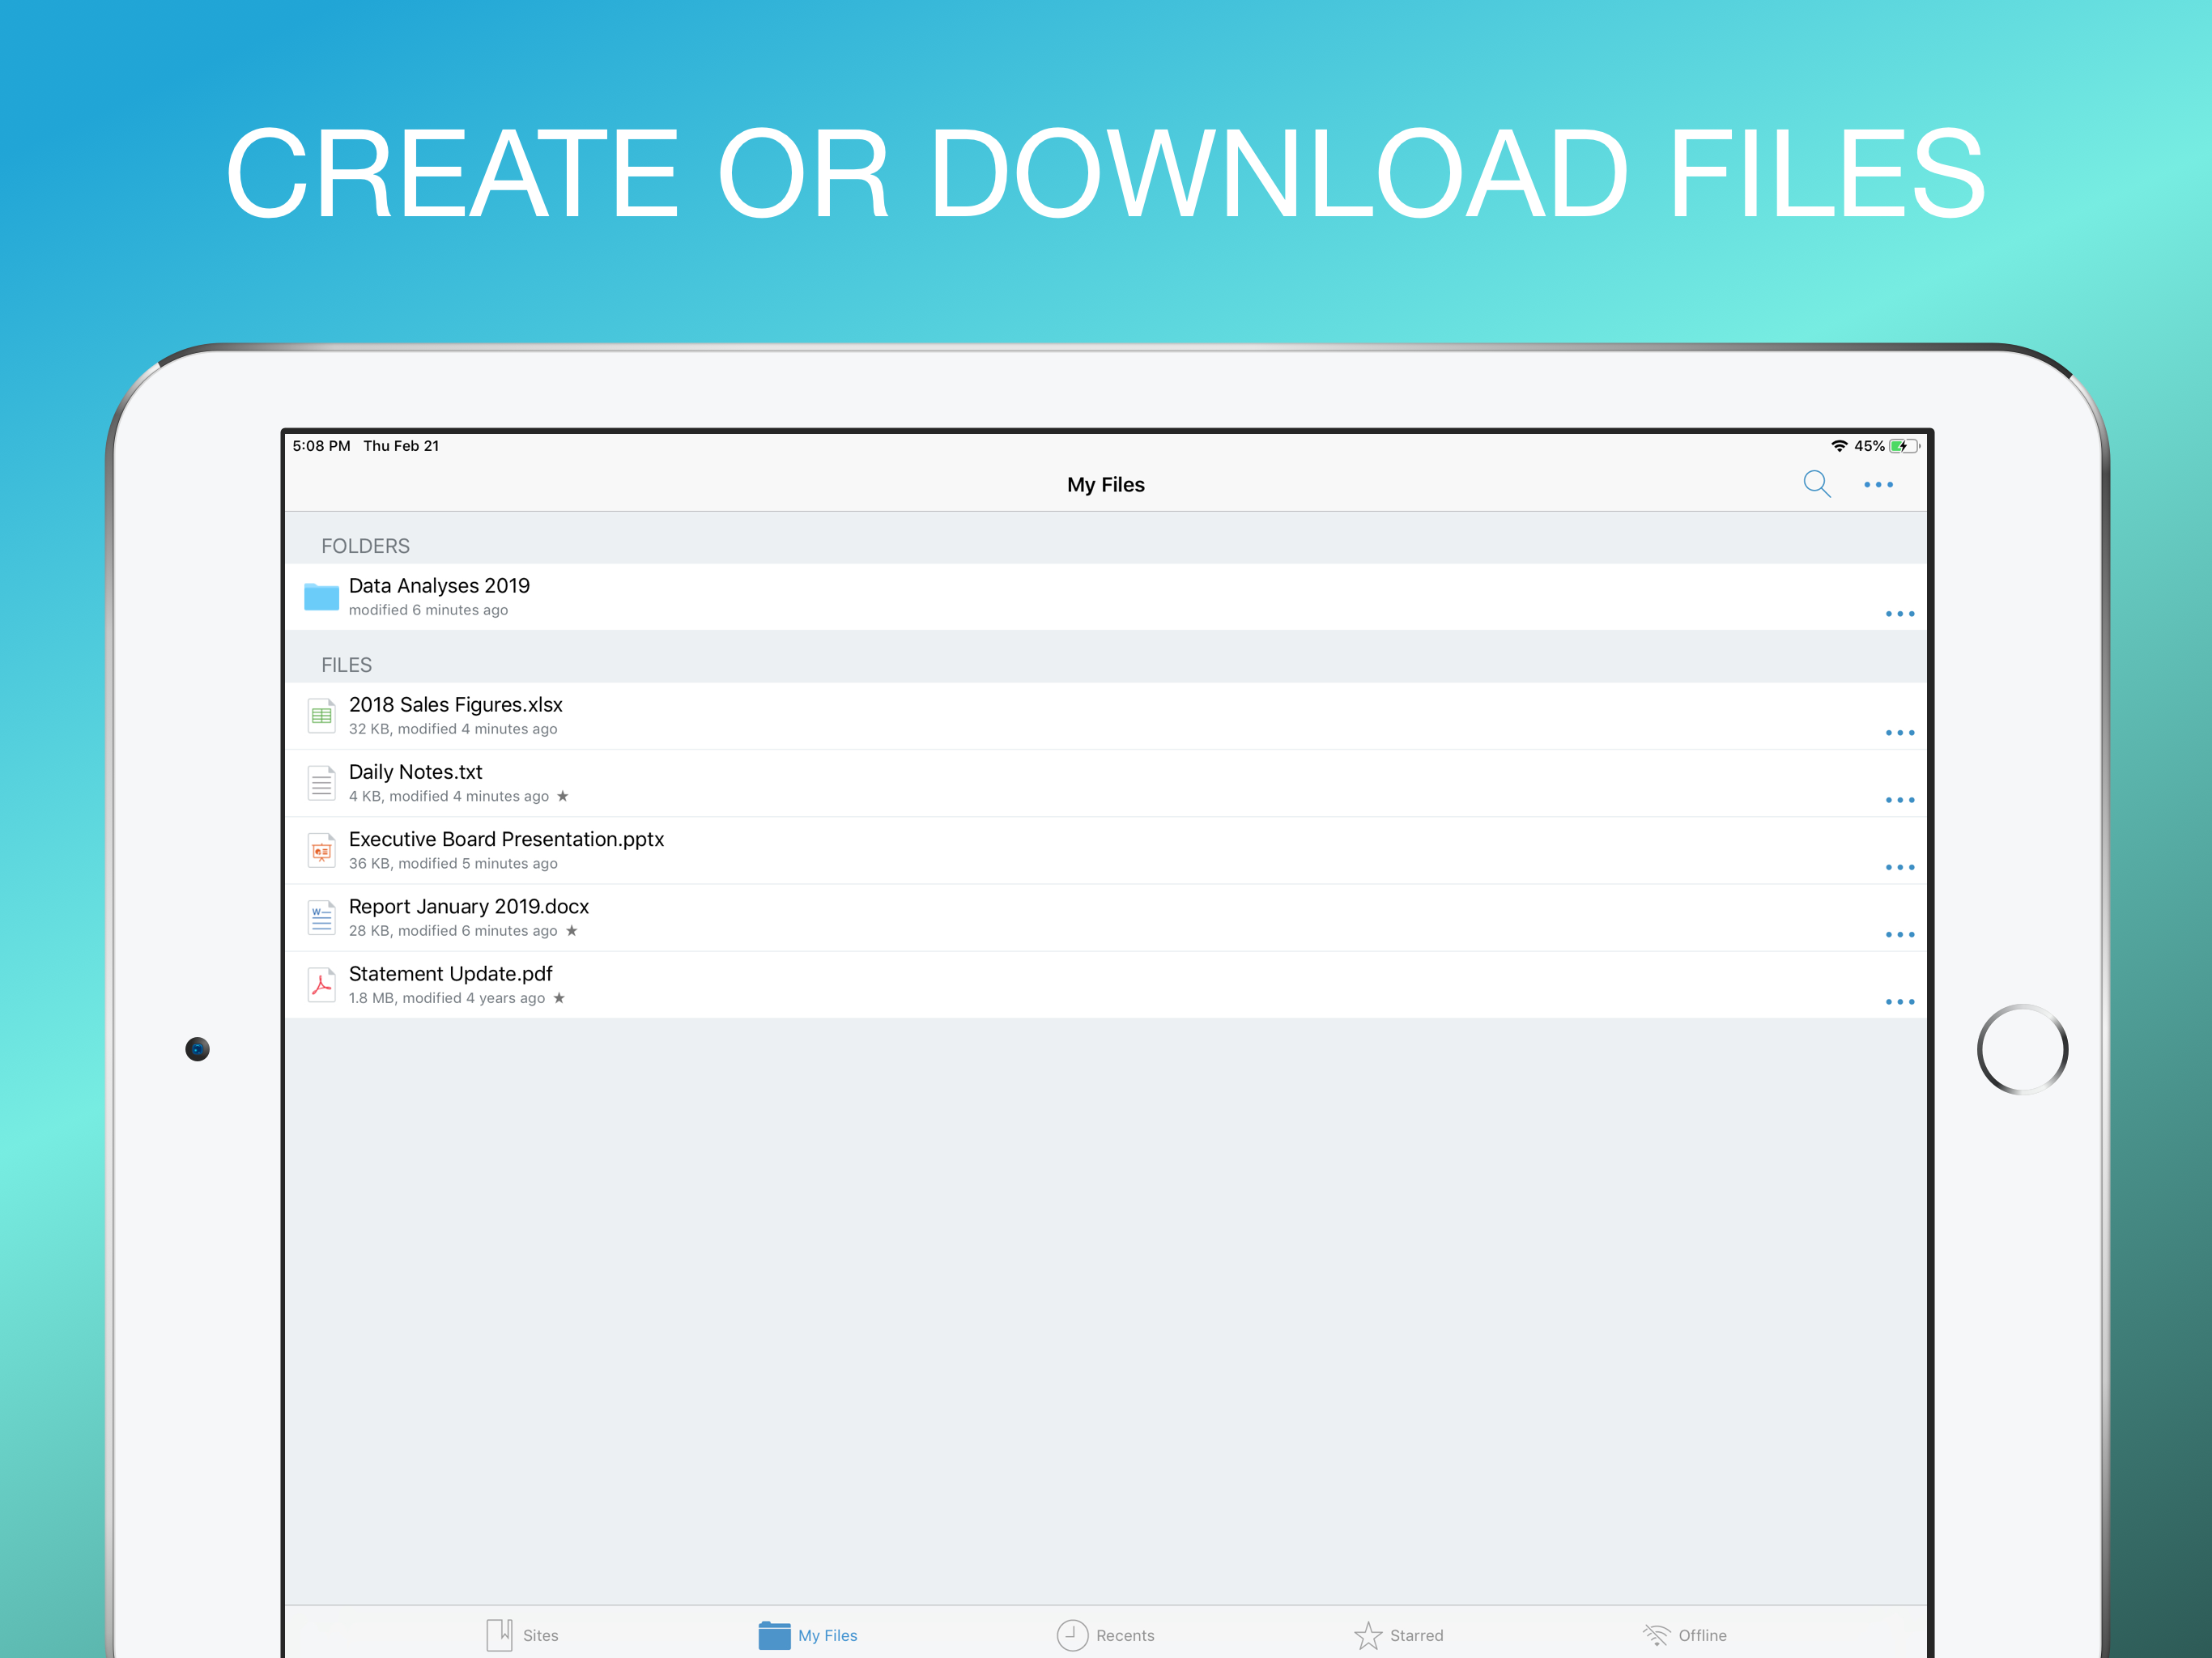Image resolution: width=2212 pixels, height=1658 pixels.
Task: Tap the Excel spreadsheet file icon
Action: (x=321, y=716)
